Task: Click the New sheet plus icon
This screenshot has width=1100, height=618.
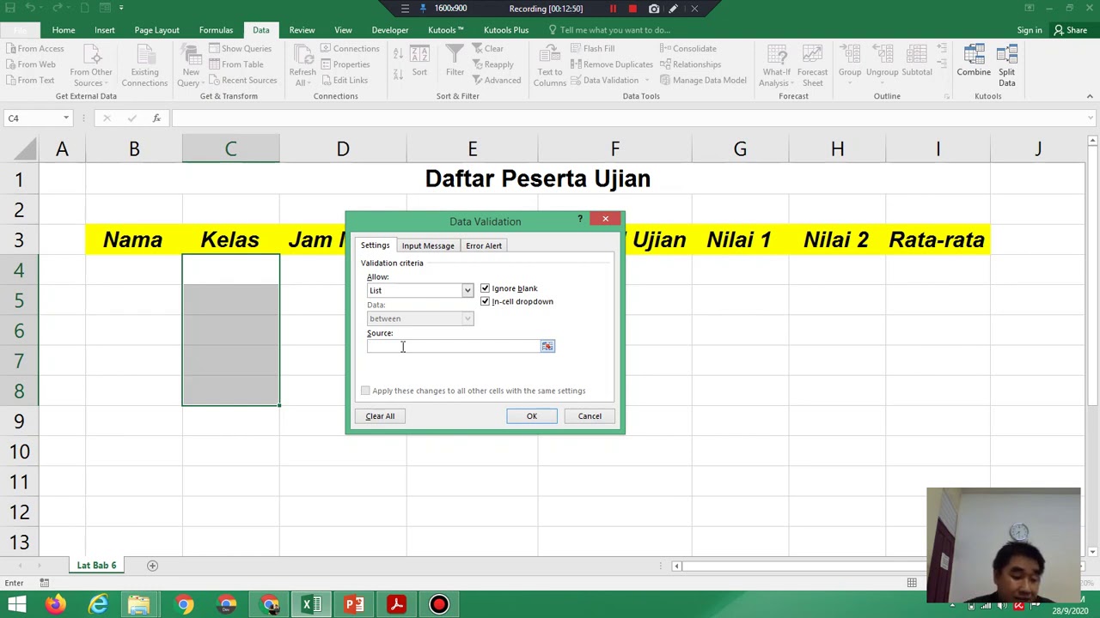Action: point(152,566)
